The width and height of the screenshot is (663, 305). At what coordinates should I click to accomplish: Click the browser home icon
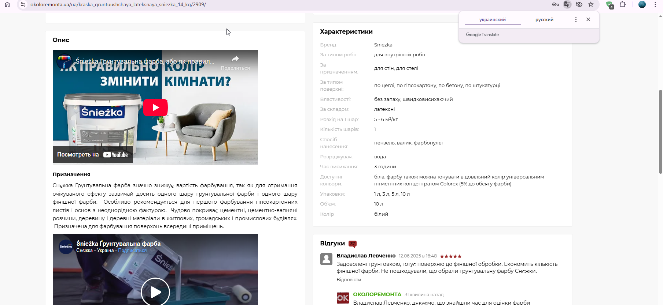(7, 4)
